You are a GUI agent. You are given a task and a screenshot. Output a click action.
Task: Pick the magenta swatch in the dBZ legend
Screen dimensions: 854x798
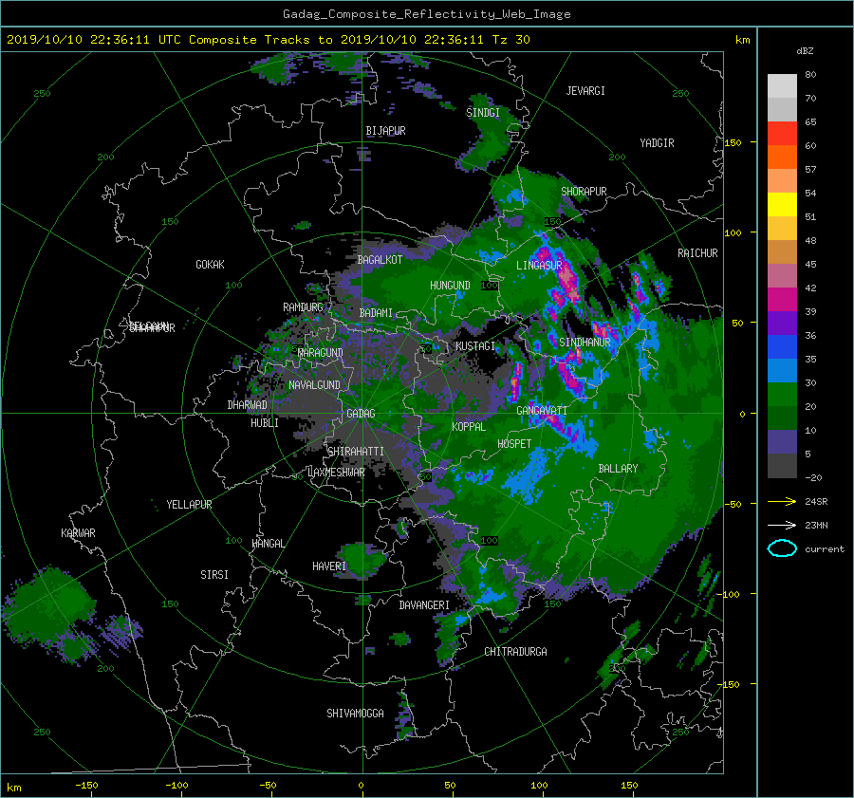coord(782,299)
